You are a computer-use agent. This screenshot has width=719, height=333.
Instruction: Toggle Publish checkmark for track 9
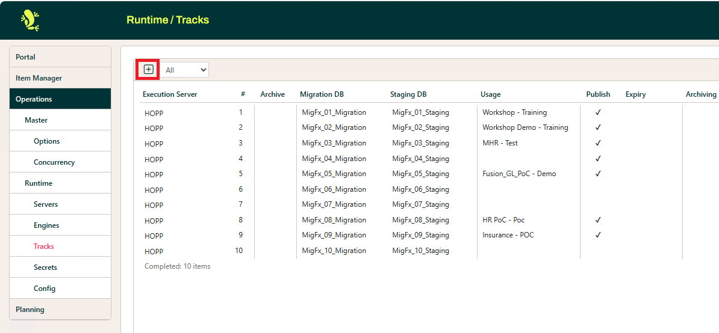598,235
